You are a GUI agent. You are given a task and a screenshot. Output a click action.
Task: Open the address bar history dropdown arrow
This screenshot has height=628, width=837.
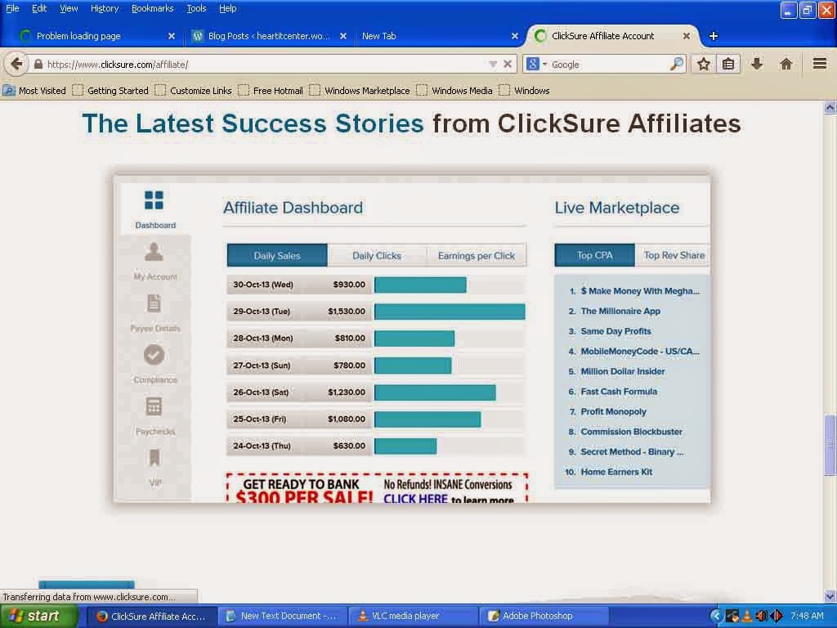click(494, 63)
